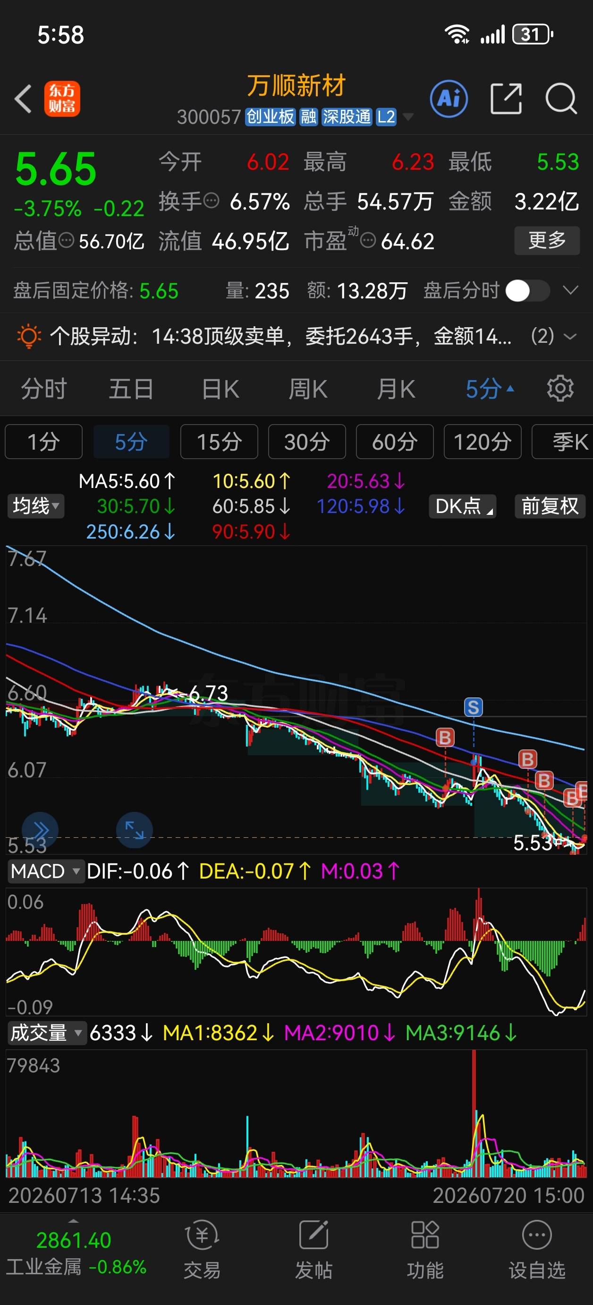593x1305 pixels.
Task: Tap the 250:6.26 moving average label
Action: click(x=130, y=531)
